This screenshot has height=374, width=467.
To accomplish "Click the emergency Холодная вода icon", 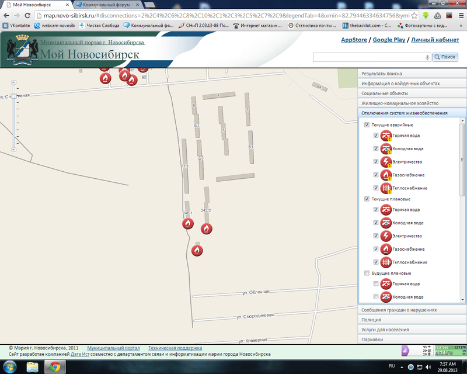I will tap(386, 148).
